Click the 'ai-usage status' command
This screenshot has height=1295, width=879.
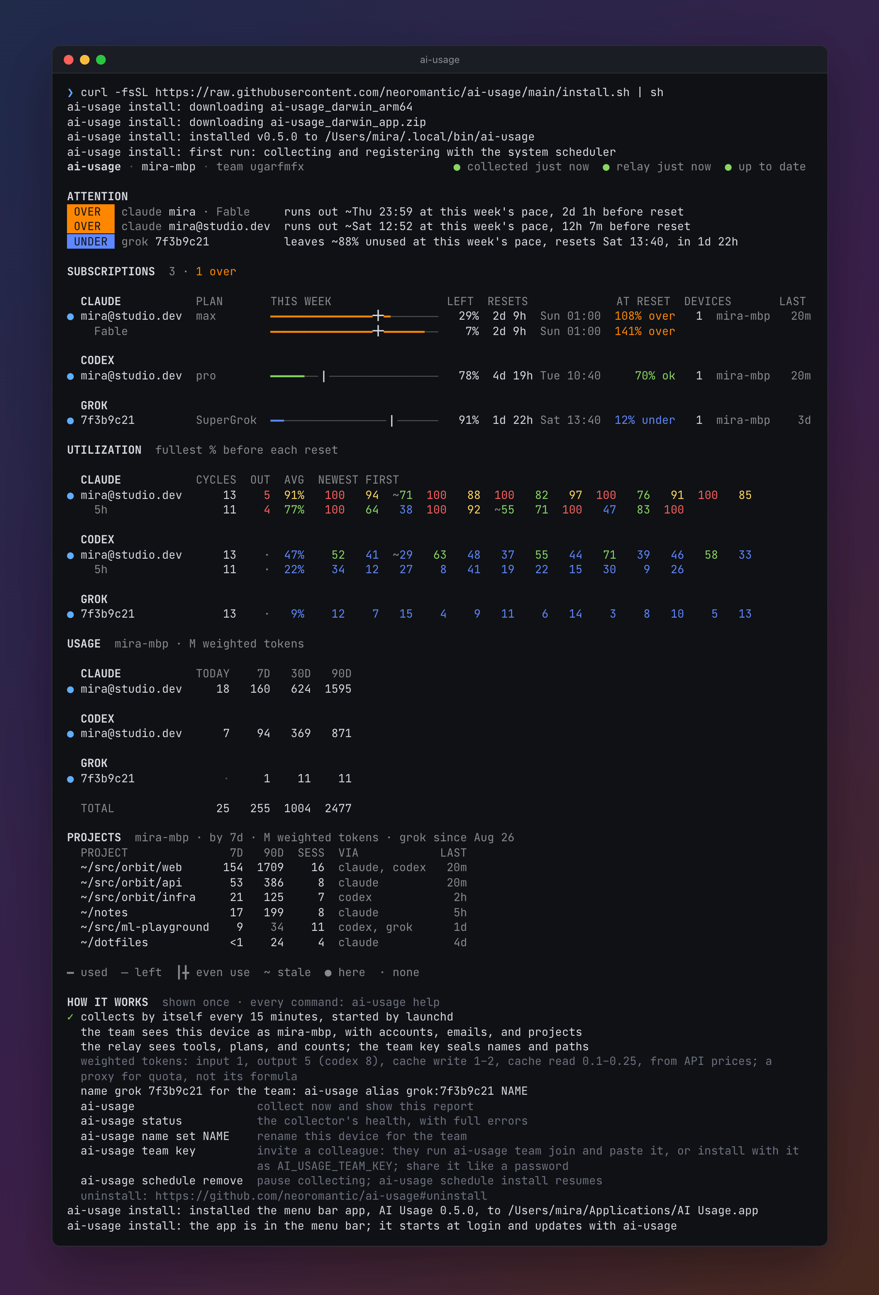click(x=132, y=1121)
